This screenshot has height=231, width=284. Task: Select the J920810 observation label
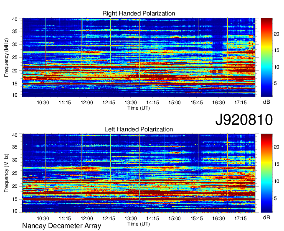[244, 119]
